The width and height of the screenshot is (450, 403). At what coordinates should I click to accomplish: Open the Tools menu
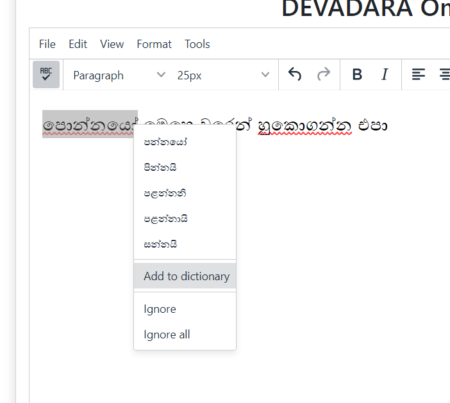coord(197,44)
